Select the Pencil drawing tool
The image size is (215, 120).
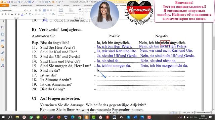click(x=33, y=2)
